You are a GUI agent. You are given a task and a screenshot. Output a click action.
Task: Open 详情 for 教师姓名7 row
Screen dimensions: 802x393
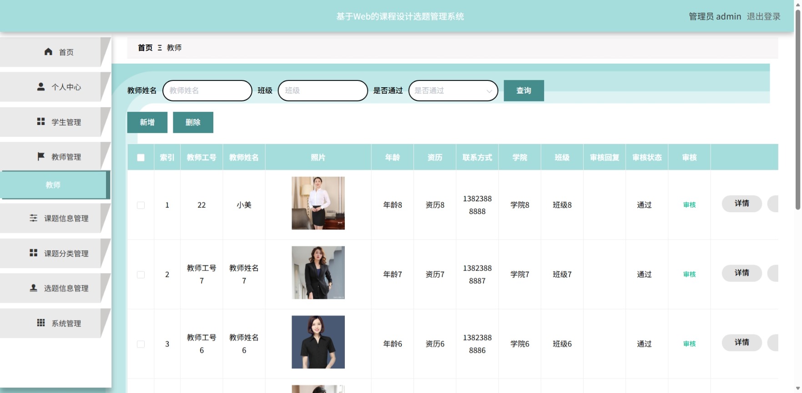741,273
